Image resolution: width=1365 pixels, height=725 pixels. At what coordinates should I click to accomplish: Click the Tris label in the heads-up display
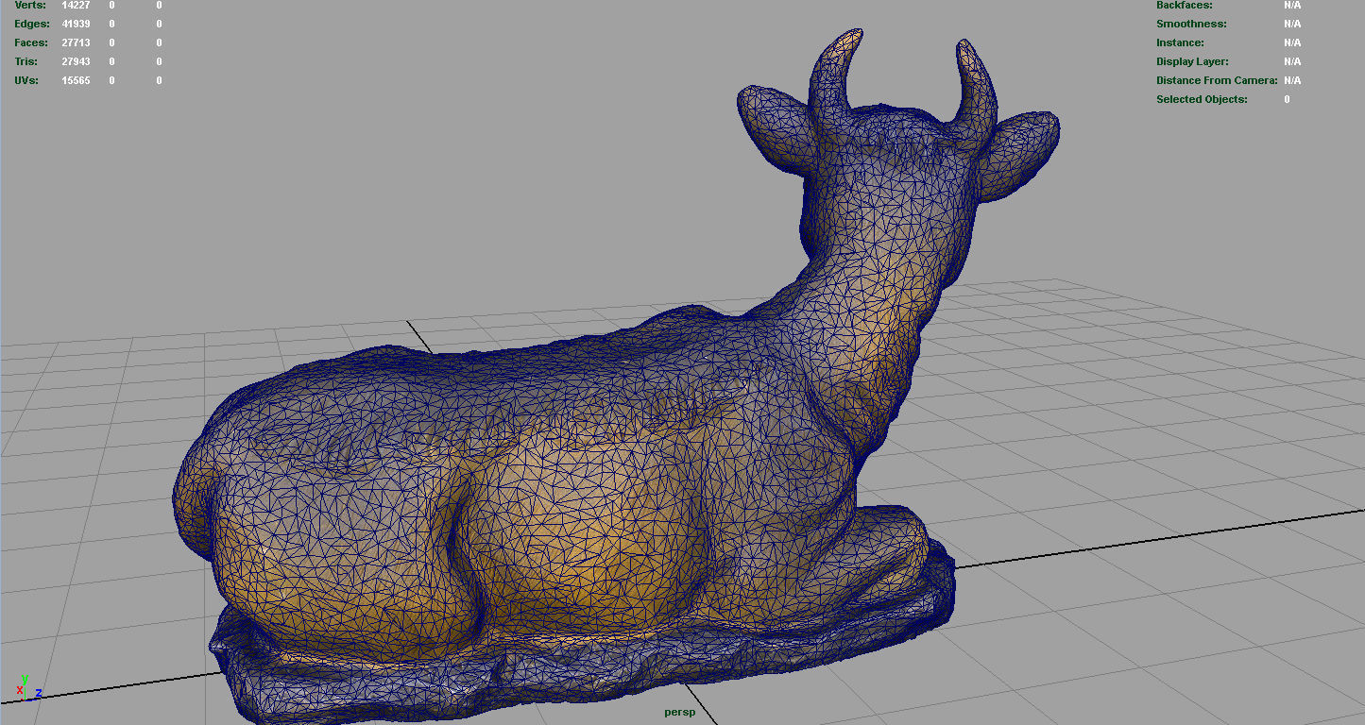click(26, 61)
